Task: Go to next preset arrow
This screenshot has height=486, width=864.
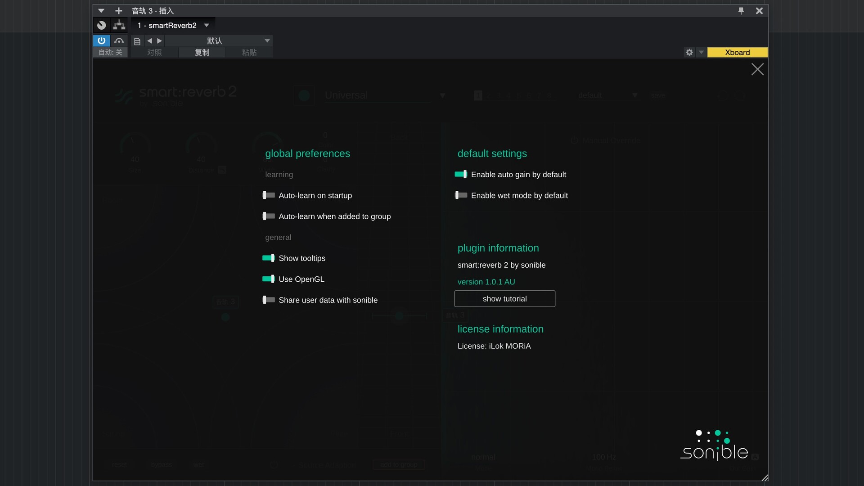Action: [x=159, y=41]
